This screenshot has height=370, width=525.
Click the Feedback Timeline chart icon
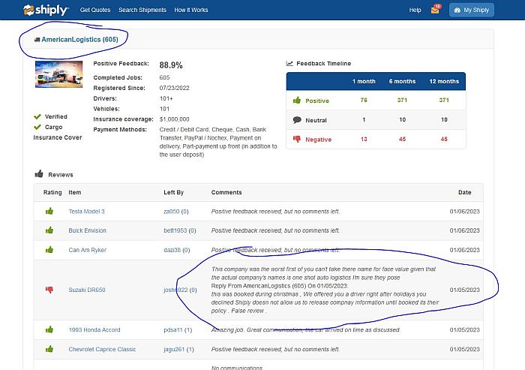coord(289,63)
